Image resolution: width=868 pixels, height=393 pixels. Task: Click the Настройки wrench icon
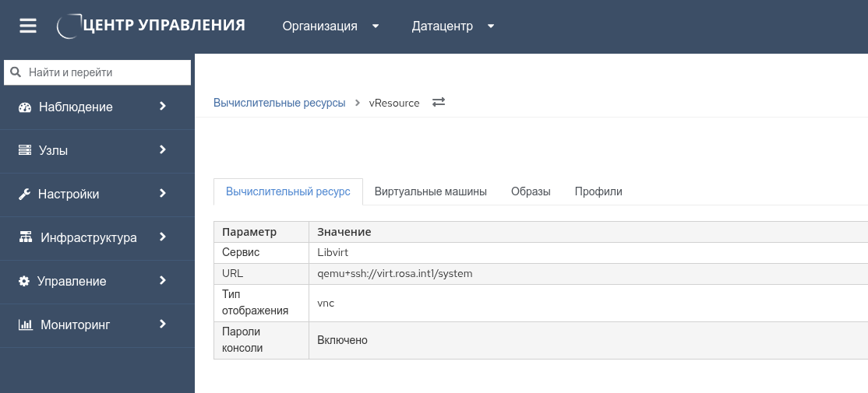[x=24, y=195]
